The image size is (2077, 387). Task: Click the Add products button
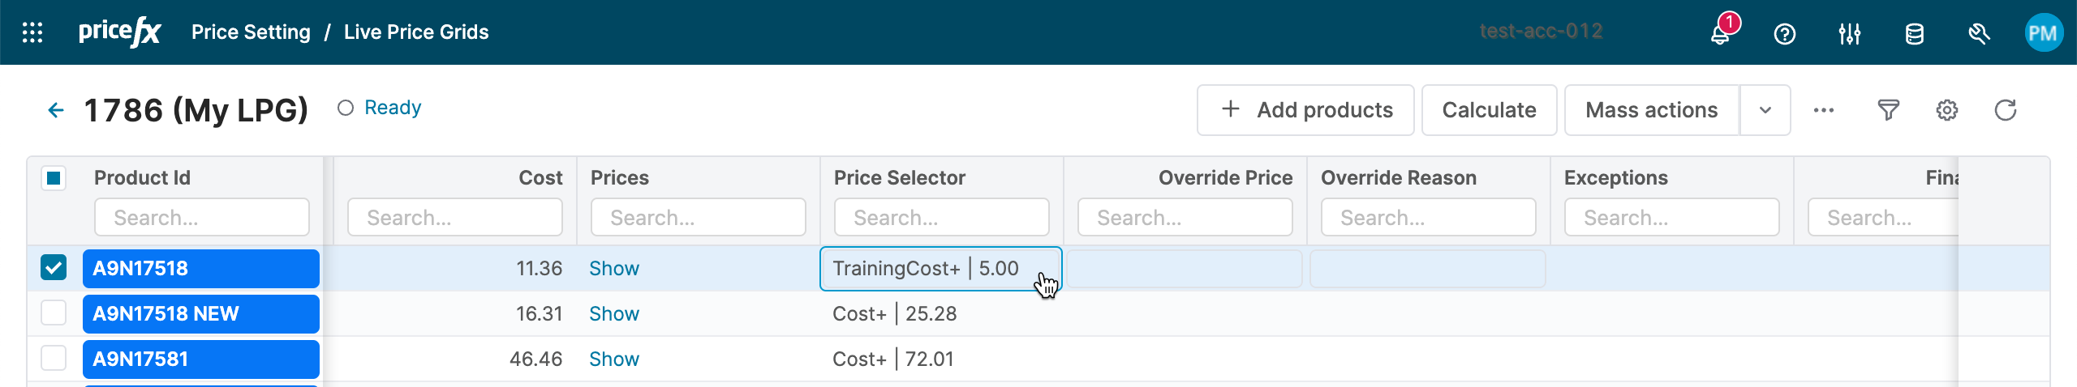tap(1305, 110)
